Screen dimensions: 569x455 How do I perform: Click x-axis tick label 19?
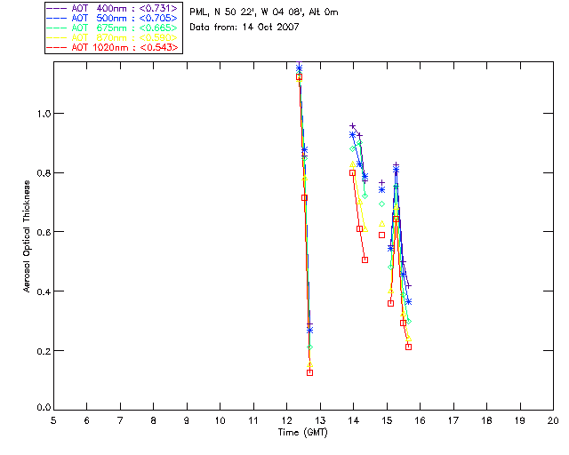[x=520, y=420]
